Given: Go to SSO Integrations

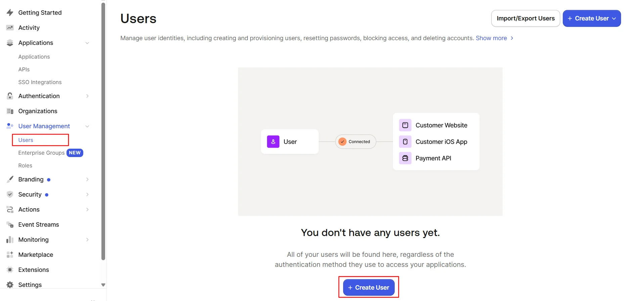Looking at the screenshot, I should 40,82.
